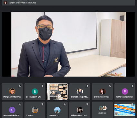137x118 pixels.
Task: Click the muted mic icon on Pisitphon Intawirat's tile
Action: tap(20, 86)
